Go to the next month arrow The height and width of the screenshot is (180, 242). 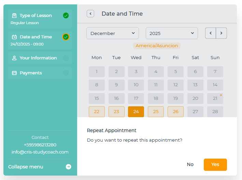(221, 33)
